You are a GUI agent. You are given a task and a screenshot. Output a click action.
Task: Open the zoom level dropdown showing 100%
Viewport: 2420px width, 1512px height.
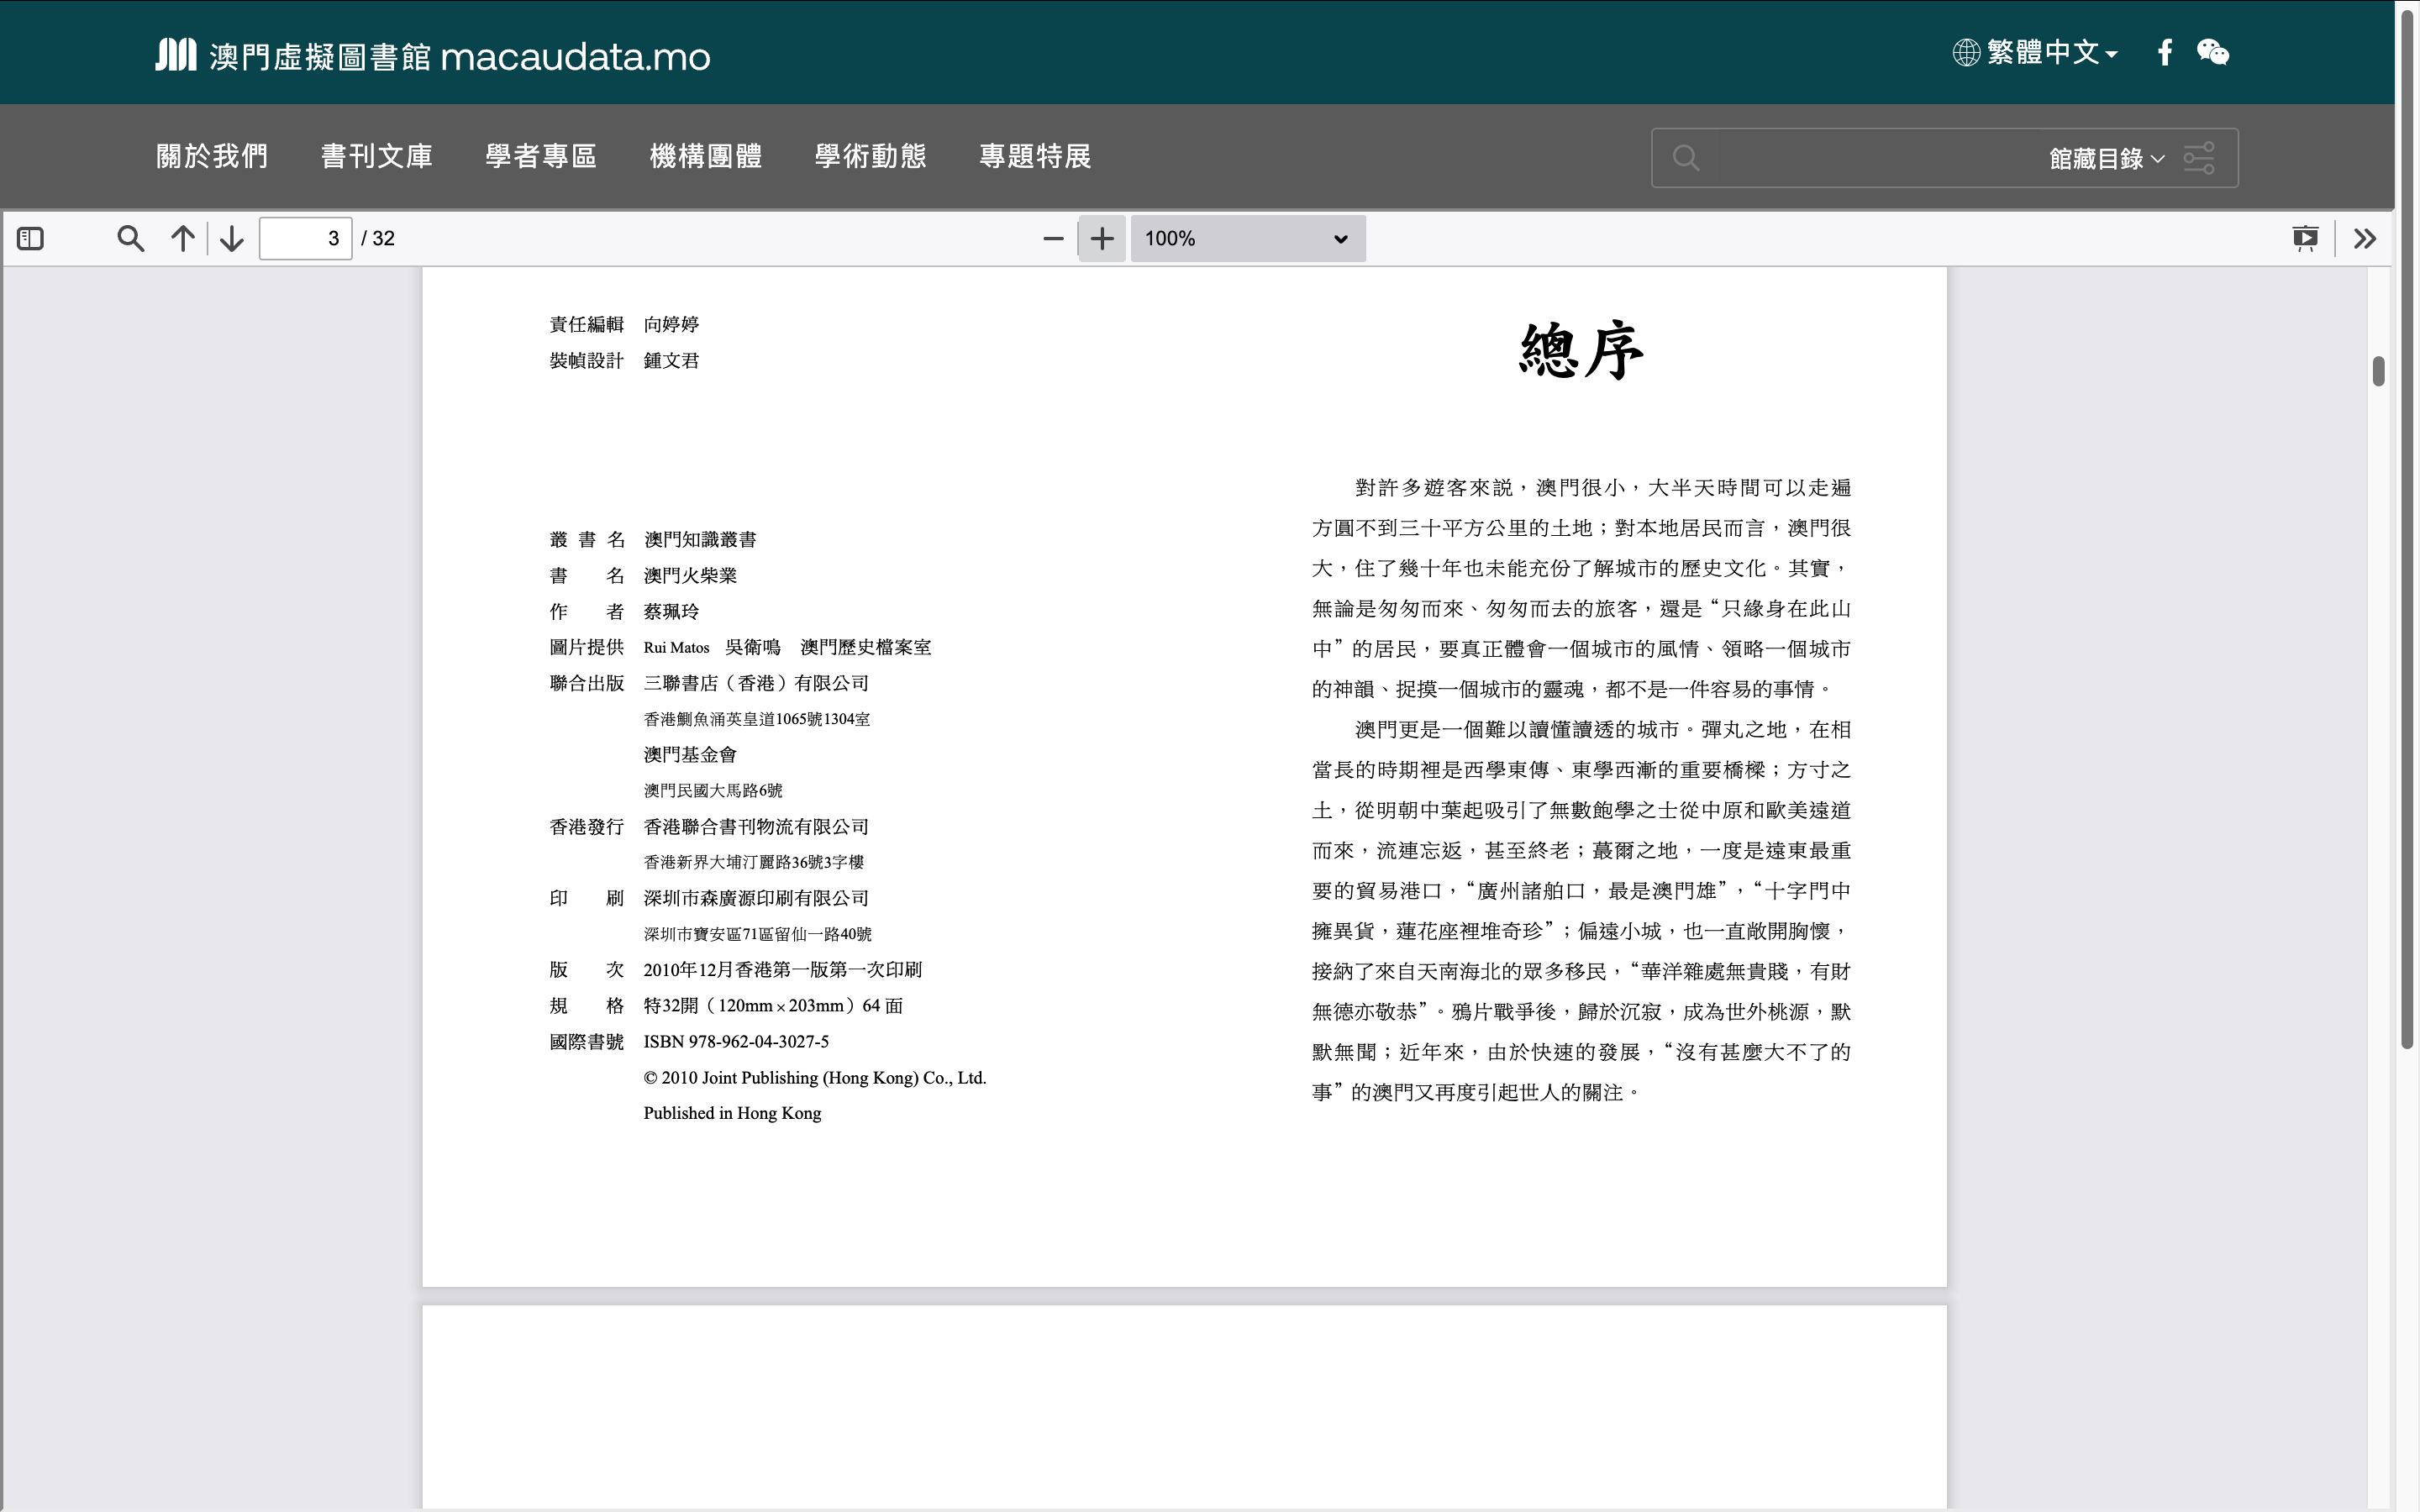tap(1246, 238)
